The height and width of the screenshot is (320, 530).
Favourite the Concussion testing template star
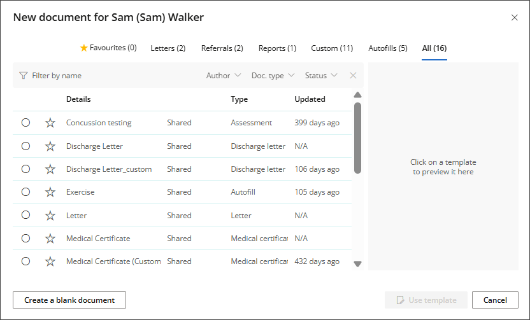point(50,123)
